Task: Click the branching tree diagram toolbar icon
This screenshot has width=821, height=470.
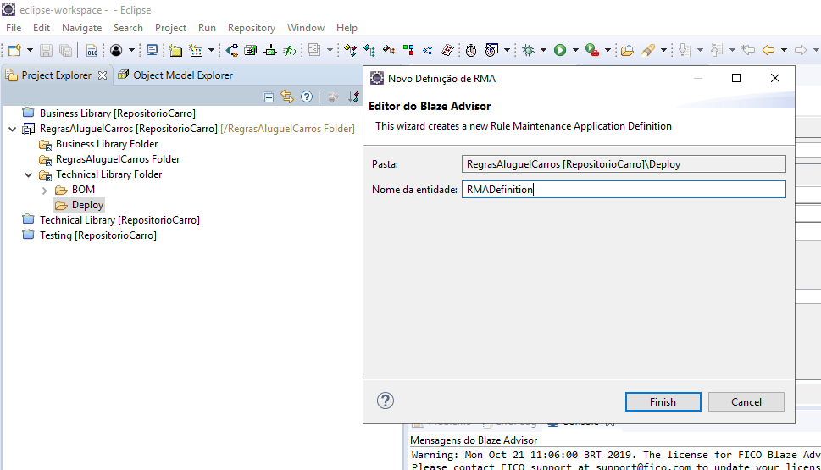Action: tap(231, 50)
